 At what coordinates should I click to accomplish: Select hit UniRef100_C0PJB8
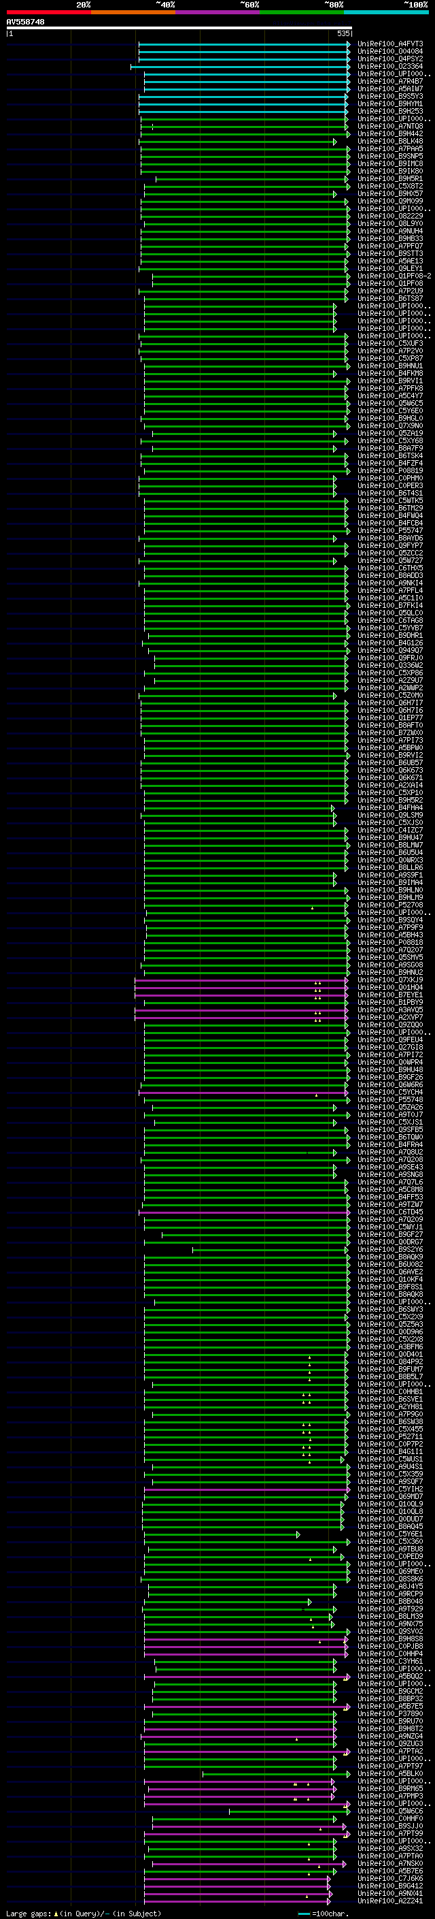tap(389, 1646)
